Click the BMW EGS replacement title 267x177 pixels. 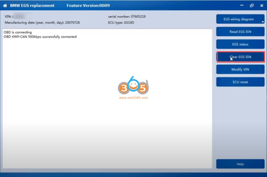point(32,5)
